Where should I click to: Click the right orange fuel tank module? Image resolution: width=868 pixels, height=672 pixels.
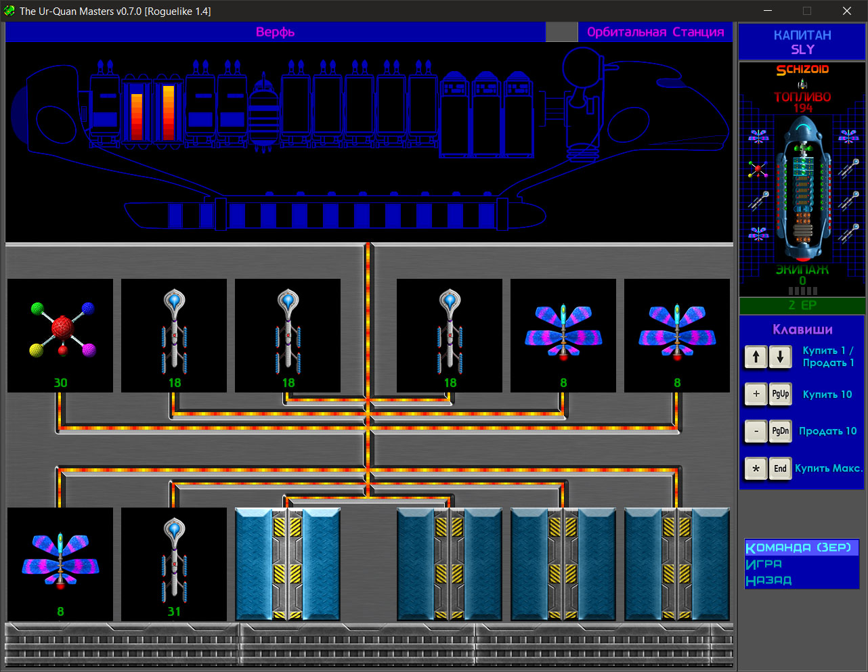(169, 112)
